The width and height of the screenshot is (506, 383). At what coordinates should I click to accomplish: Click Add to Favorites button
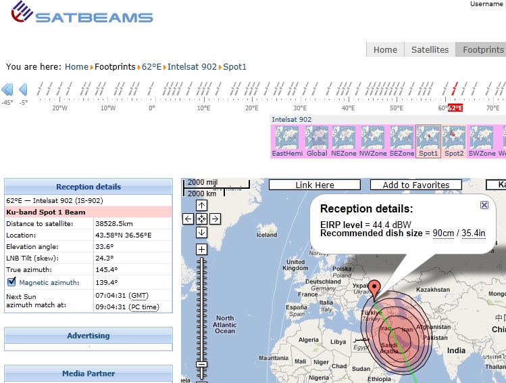(416, 185)
